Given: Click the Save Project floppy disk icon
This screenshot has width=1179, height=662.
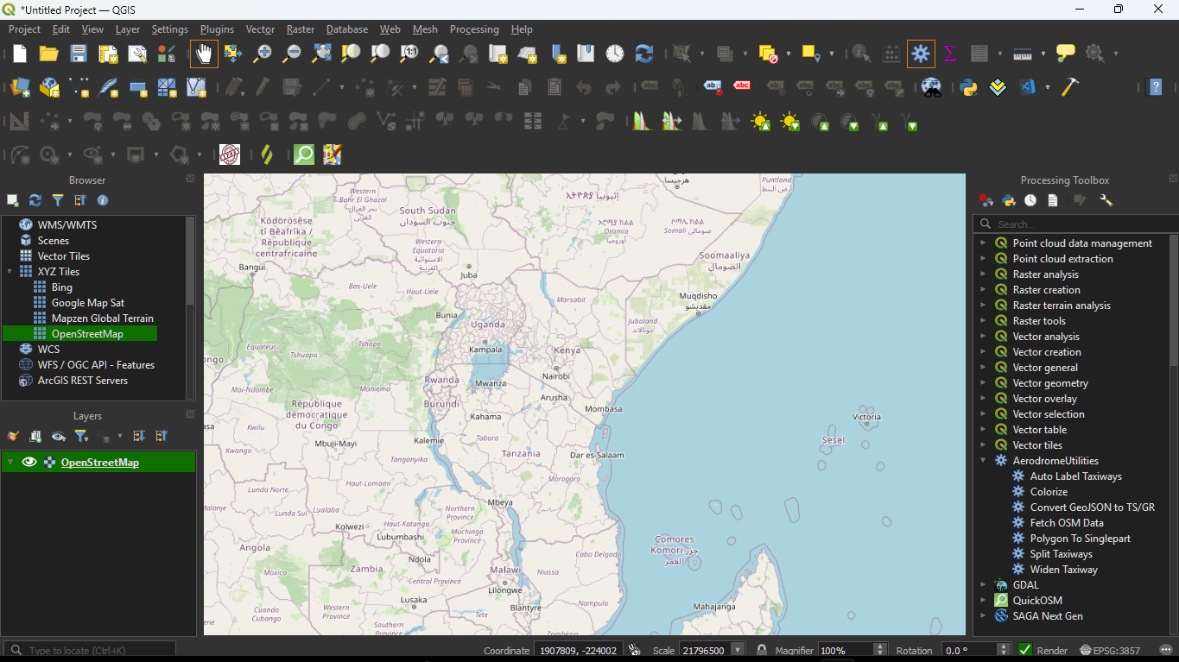Looking at the screenshot, I should pyautogui.click(x=79, y=54).
